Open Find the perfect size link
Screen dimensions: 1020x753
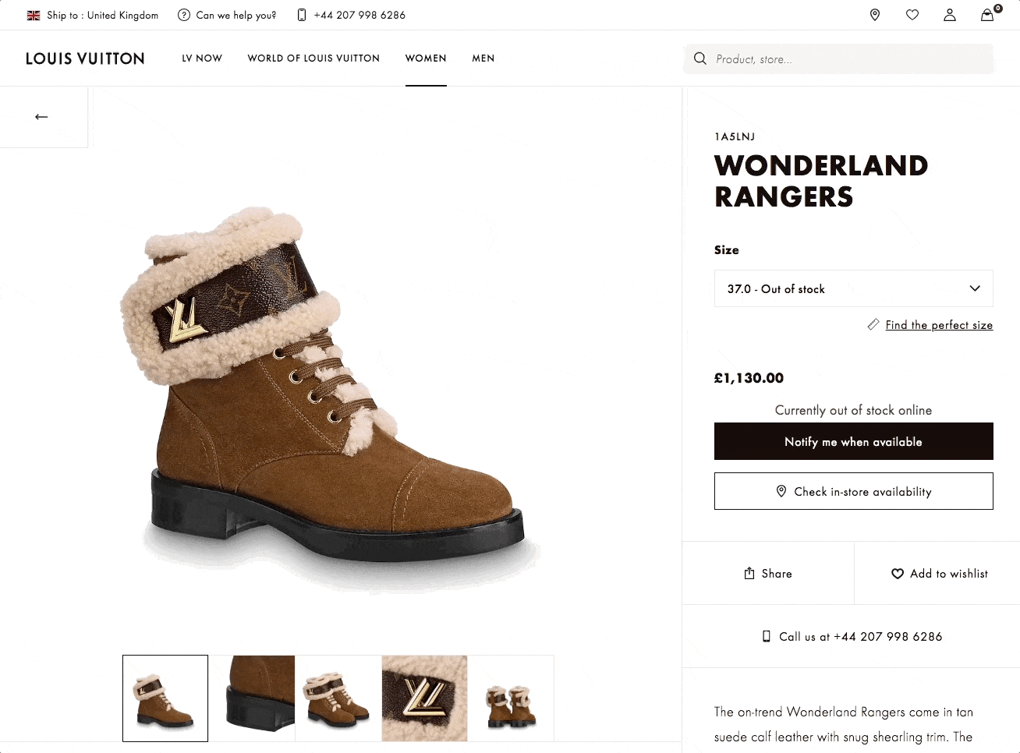point(939,325)
